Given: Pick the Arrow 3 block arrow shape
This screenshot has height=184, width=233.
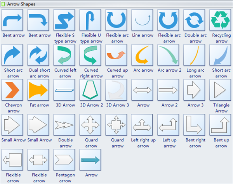Looking at the screenshot, I should (x=194, y=90).
